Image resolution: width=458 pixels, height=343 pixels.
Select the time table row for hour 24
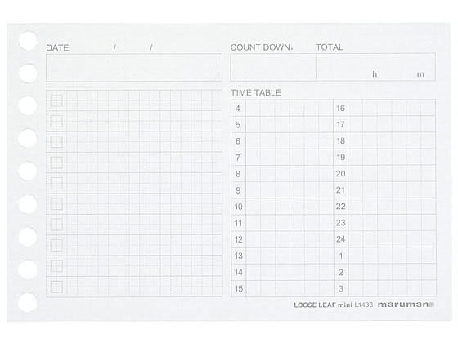[x=385, y=239]
